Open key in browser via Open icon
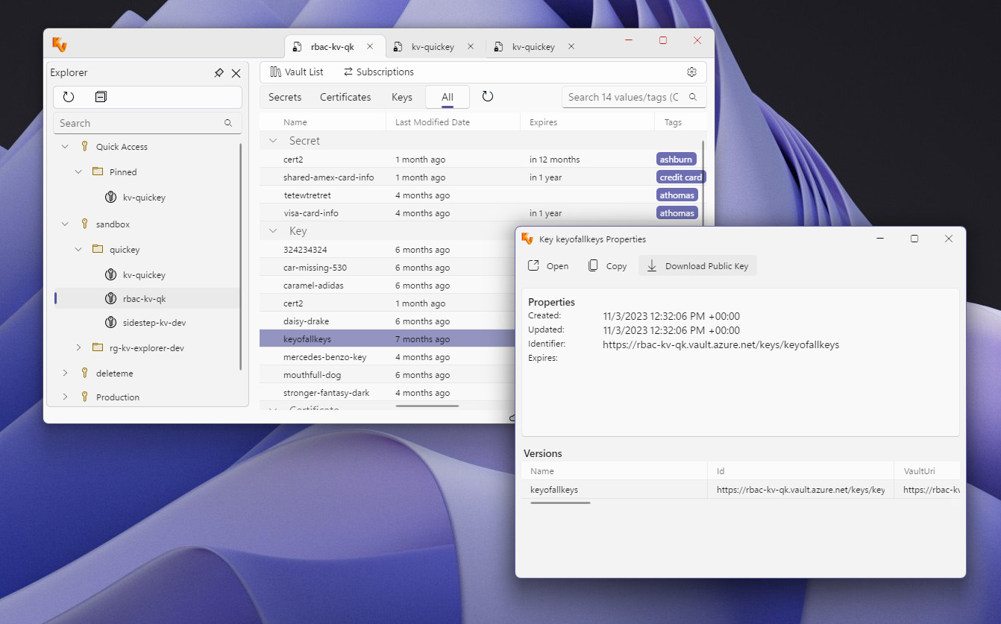The image size is (1001, 624). 547,266
